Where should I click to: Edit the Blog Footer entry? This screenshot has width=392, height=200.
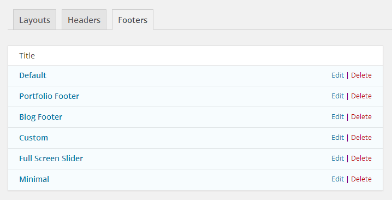(337, 116)
